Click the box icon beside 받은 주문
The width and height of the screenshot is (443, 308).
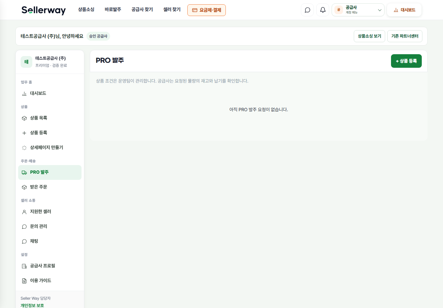click(x=24, y=187)
